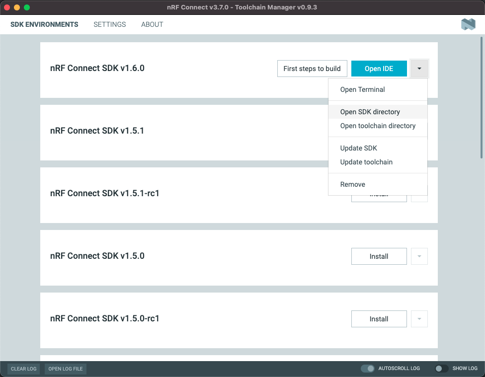Toggle the Autoscroll Log switch
Screen dimensions: 485x377
click(367, 369)
